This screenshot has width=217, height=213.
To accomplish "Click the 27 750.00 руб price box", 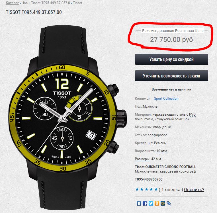I will [x=171, y=40].
